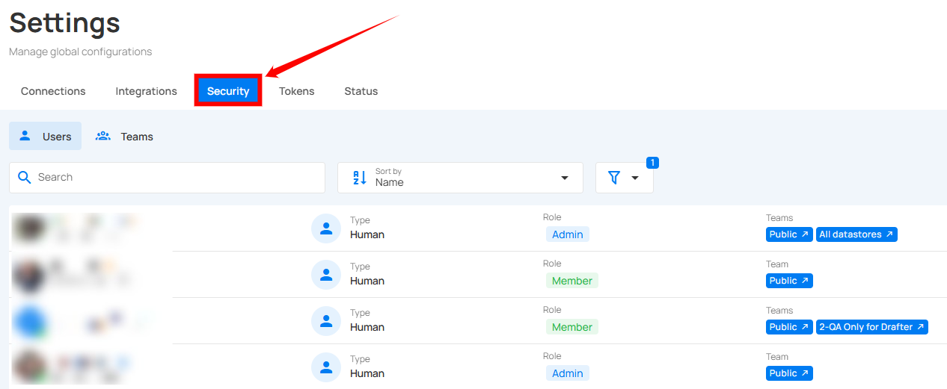The height and width of the screenshot is (389, 947).
Task: Click the second row's Human user icon
Action: (x=326, y=275)
